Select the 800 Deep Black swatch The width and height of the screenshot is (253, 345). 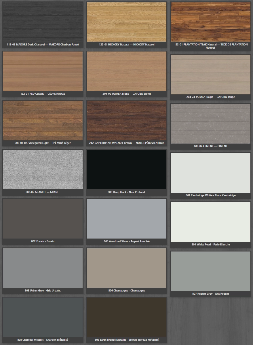click(126, 169)
